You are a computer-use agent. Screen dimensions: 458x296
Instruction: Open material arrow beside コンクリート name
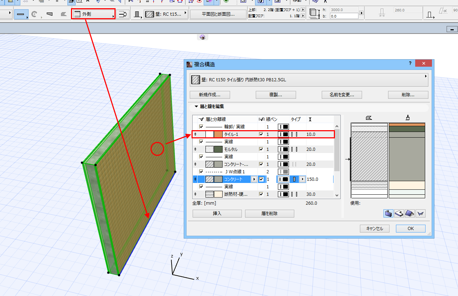pyautogui.click(x=254, y=179)
